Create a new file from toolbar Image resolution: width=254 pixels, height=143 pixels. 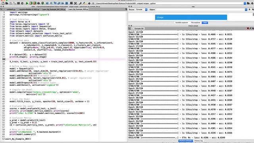(x=3, y=3)
